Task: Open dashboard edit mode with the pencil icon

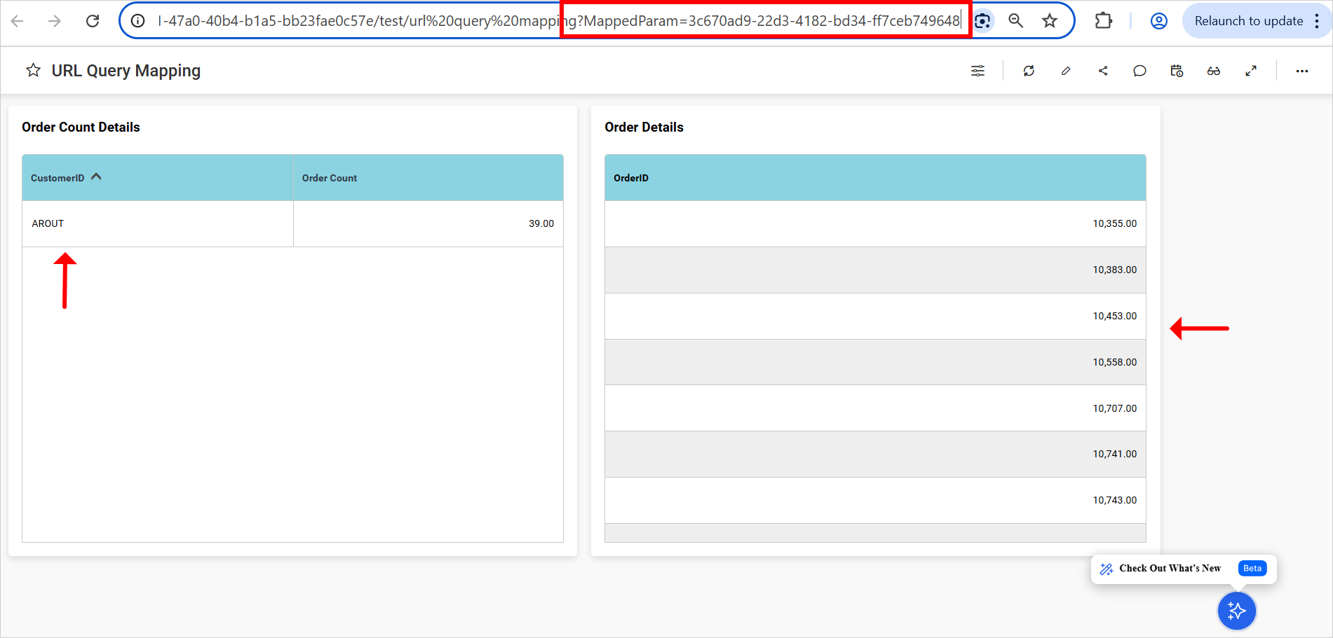Action: (1066, 71)
